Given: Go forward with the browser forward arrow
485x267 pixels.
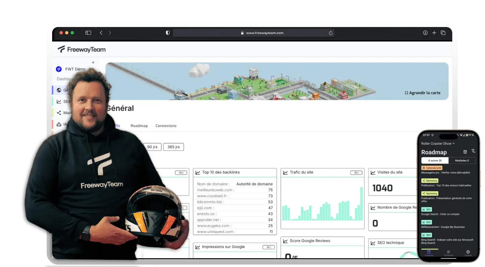Looking at the screenshot, I should pyautogui.click(x=110, y=33).
